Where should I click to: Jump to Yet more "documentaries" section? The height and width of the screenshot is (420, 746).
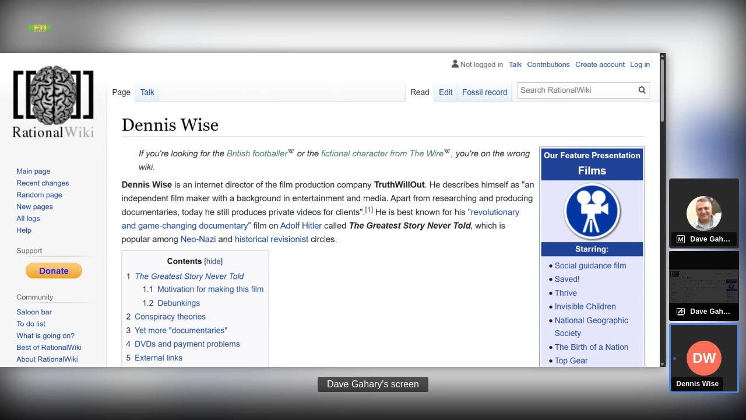pyautogui.click(x=181, y=330)
